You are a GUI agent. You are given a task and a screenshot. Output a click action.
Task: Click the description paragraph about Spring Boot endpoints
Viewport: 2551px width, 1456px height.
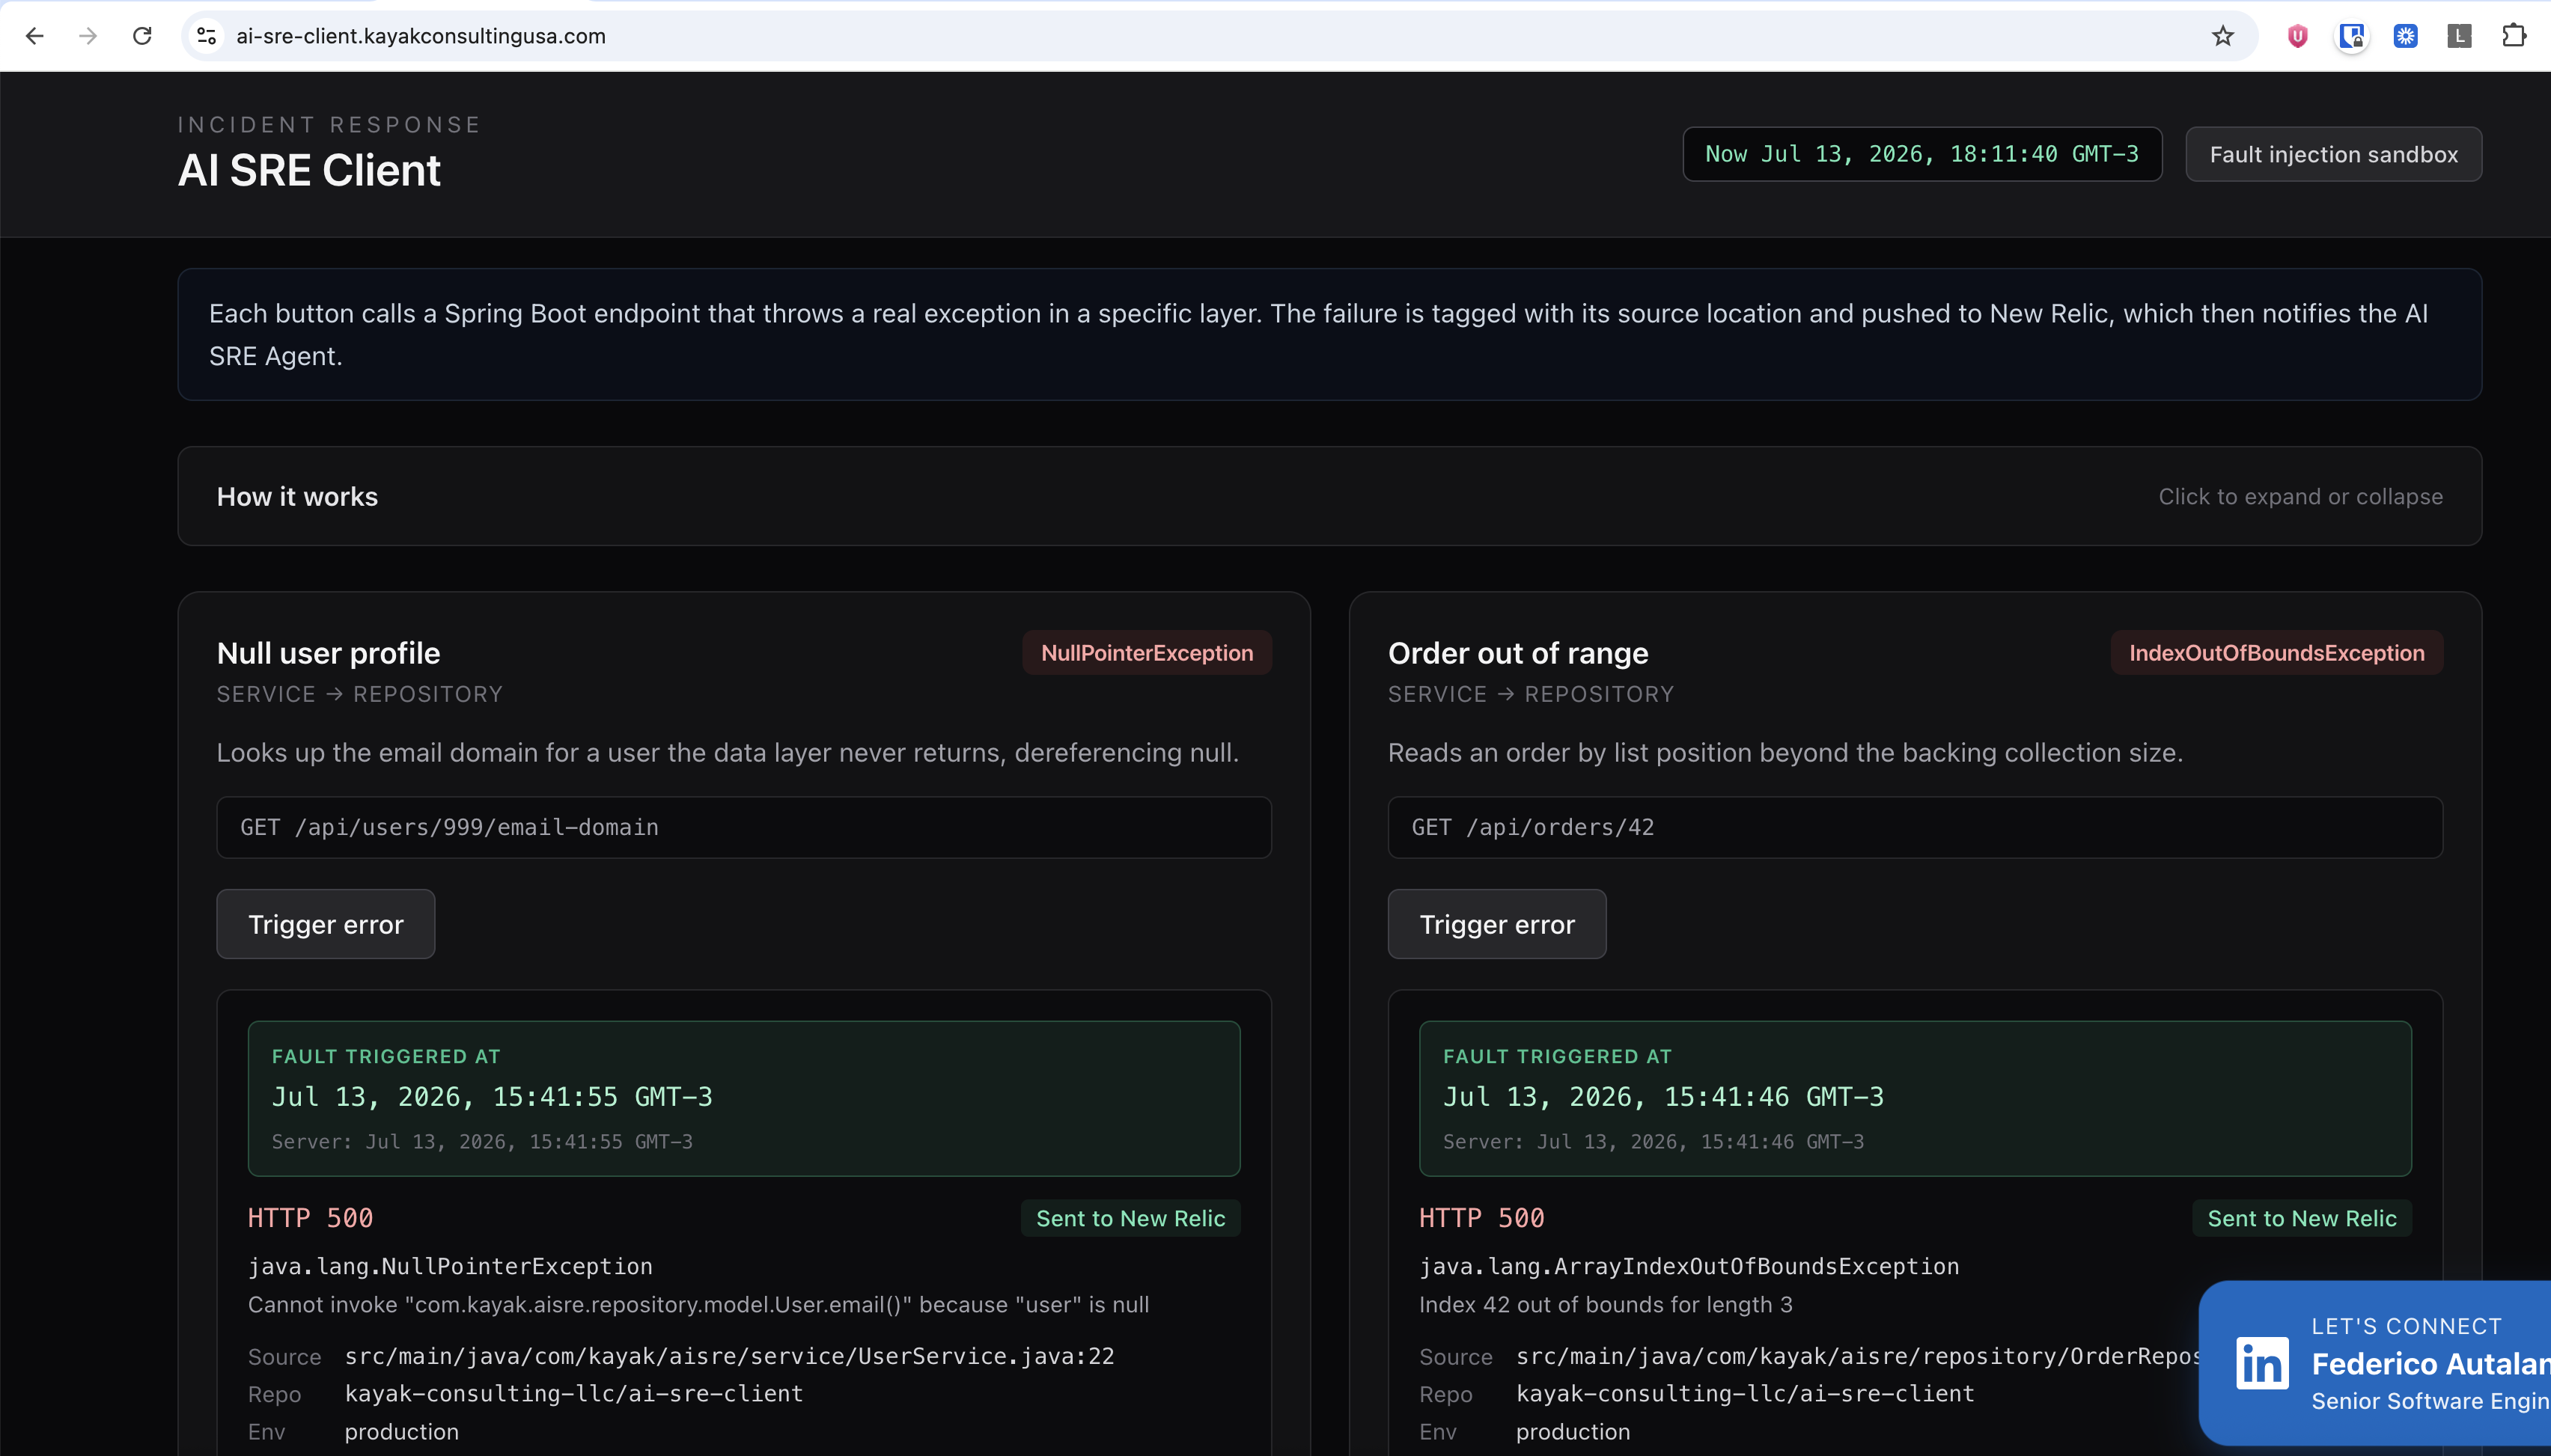[x=1318, y=334]
